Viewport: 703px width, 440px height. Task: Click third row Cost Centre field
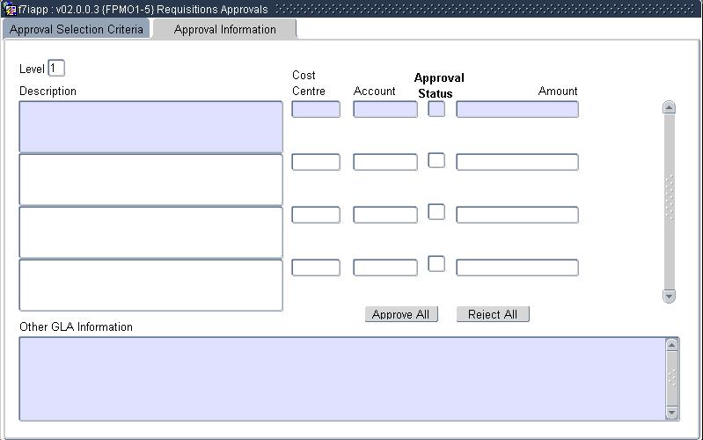[x=316, y=215]
